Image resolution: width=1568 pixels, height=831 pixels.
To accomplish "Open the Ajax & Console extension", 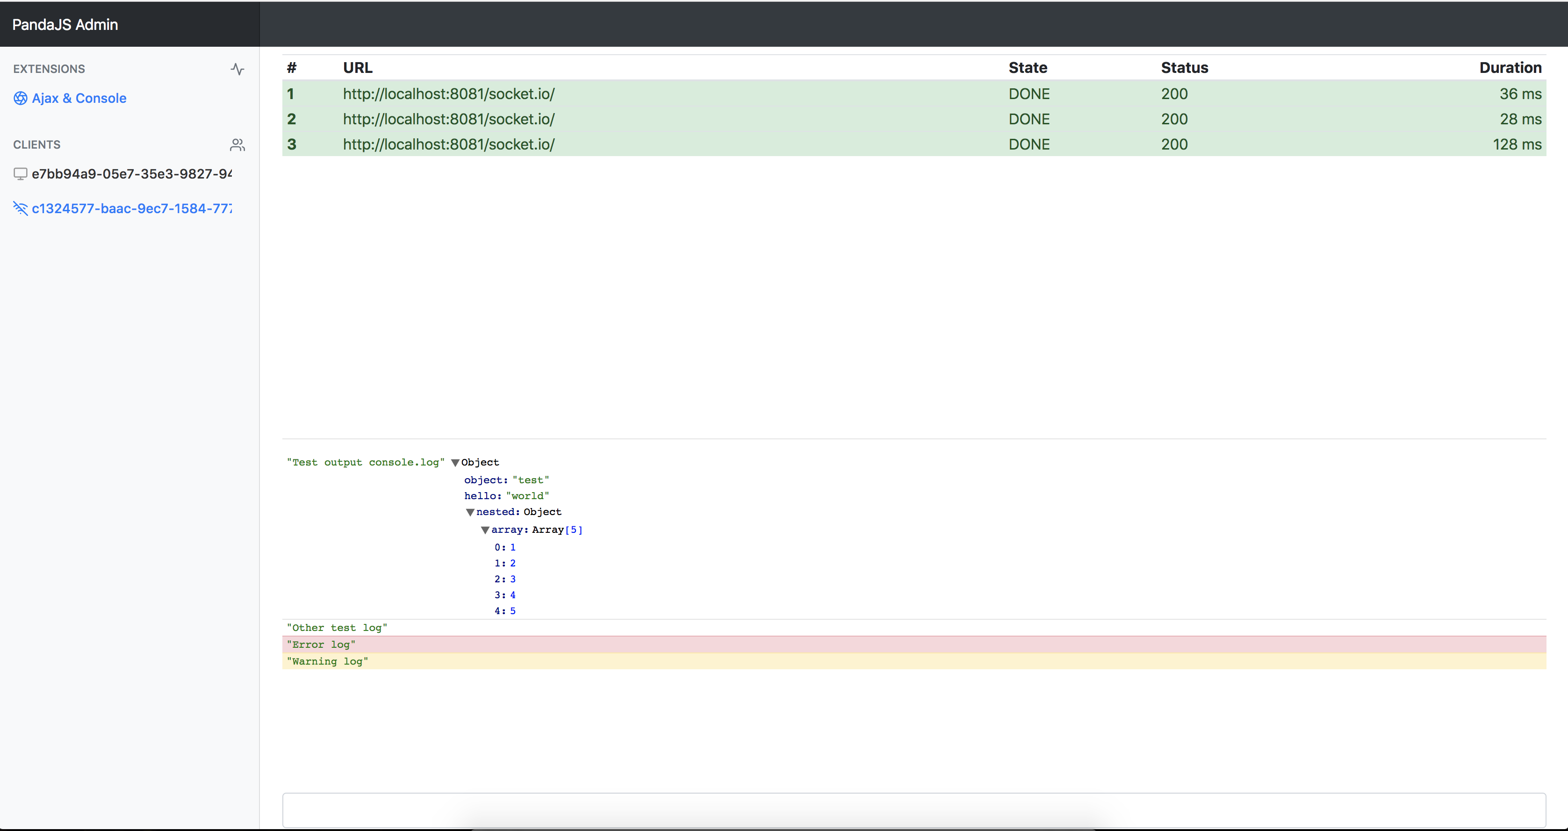I will 79,98.
